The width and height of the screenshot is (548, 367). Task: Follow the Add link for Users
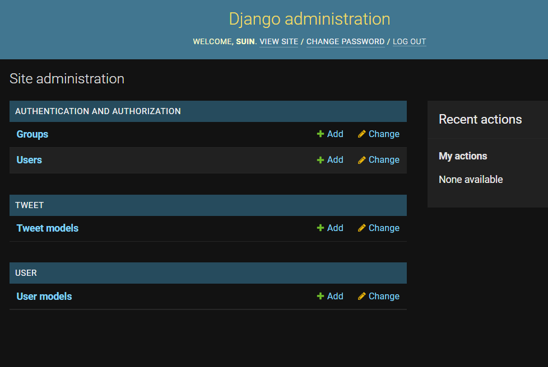(335, 160)
